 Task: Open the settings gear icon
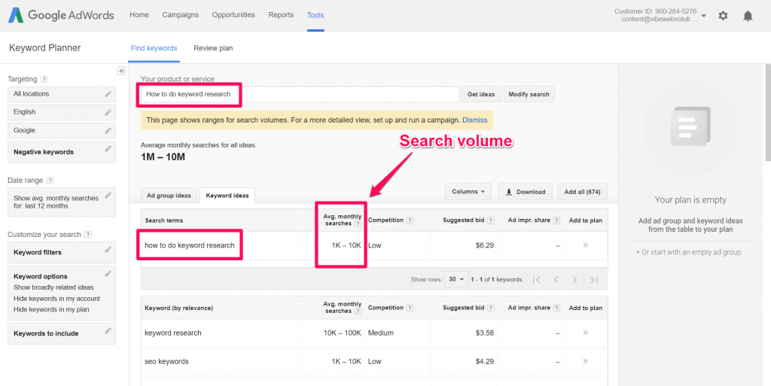(723, 16)
